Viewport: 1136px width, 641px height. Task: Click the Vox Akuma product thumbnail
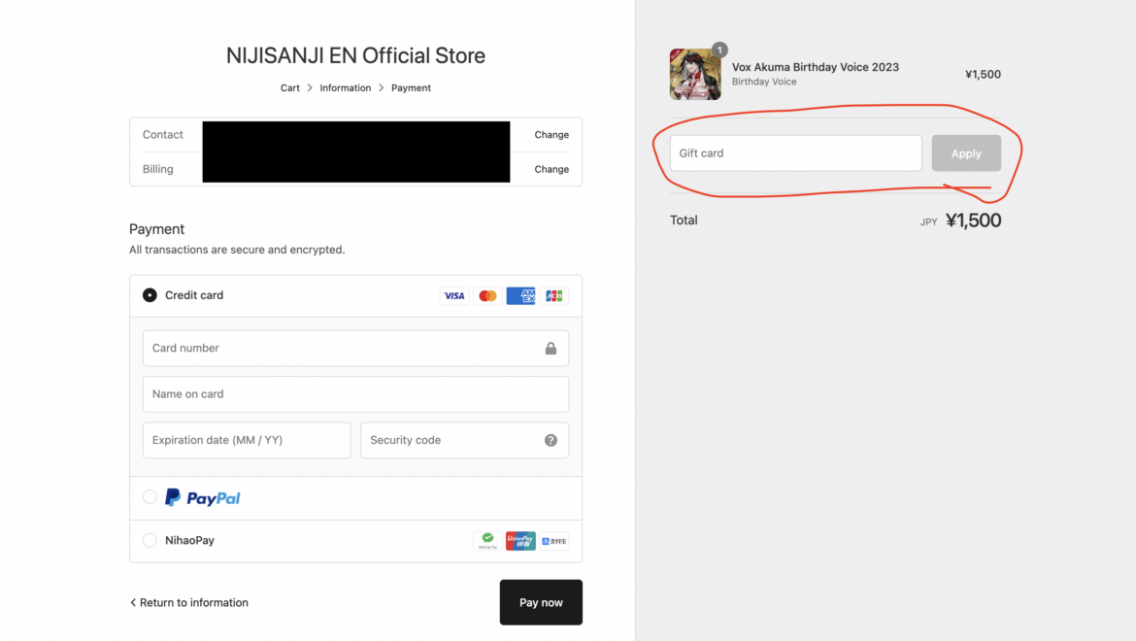coord(694,73)
